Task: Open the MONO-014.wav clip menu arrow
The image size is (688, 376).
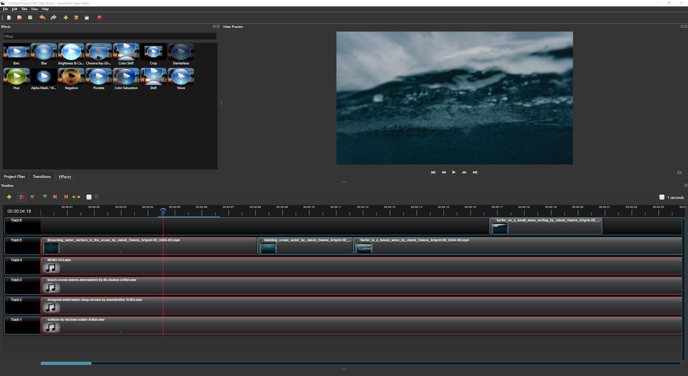Action: [44, 260]
